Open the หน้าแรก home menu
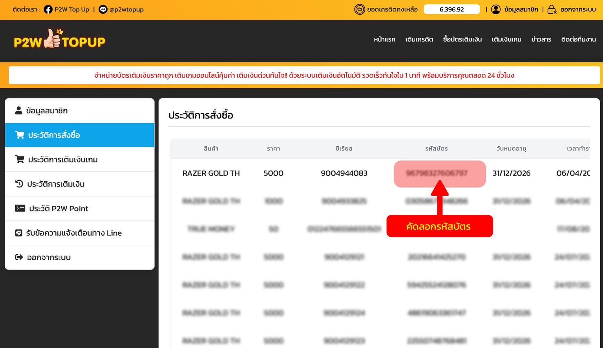 [x=384, y=39]
